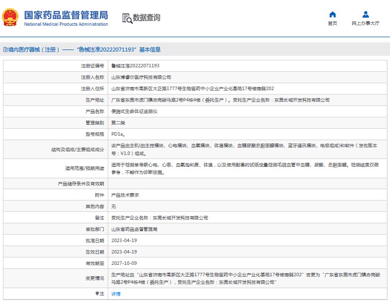Click the national emblem logo
Screen dimensions: 390x303
pyautogui.click(x=10, y=17)
